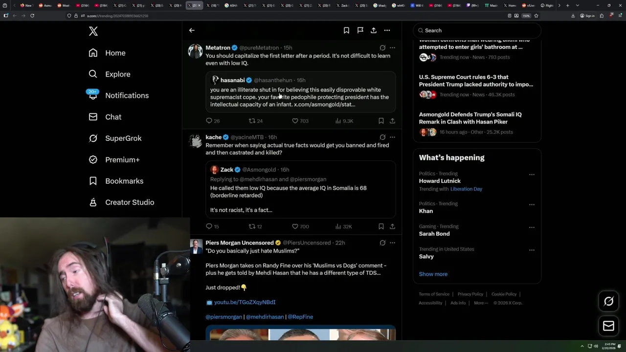The image size is (626, 352).
Task: Open the Liberation Day trending link
Action: (466, 189)
